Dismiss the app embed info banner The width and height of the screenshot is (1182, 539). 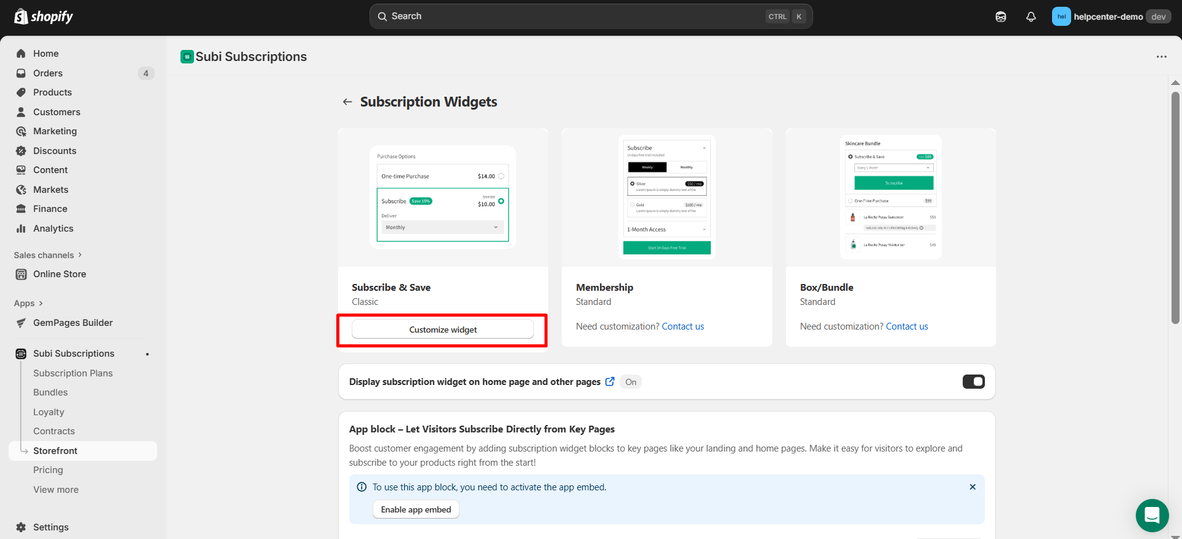tap(972, 487)
